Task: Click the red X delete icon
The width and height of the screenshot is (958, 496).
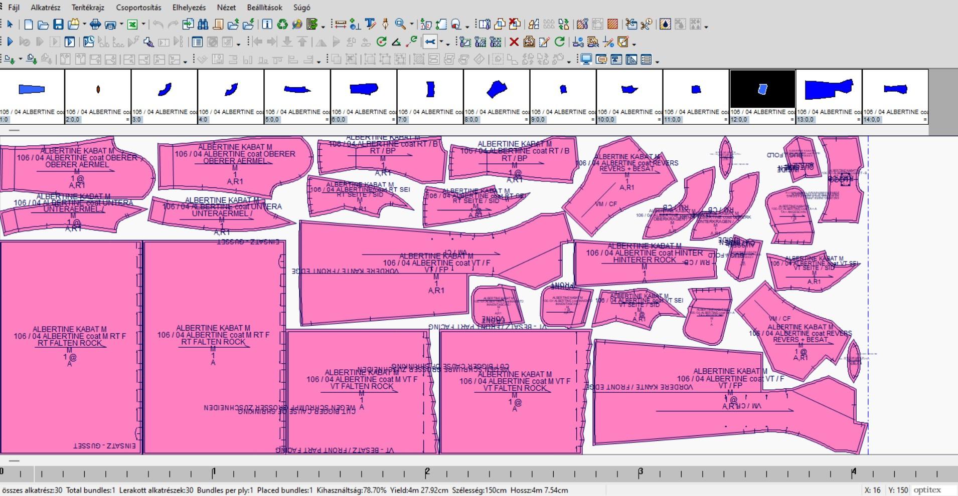Action: point(514,42)
